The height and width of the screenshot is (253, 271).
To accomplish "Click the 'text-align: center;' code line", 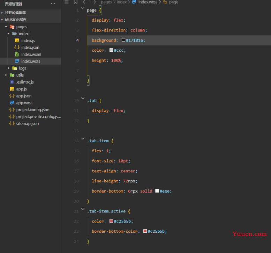I will coord(114,171).
